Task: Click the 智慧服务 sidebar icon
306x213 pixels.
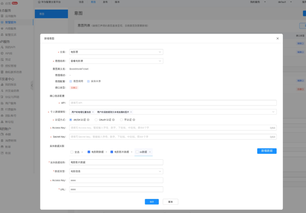Action: tap(2, 22)
